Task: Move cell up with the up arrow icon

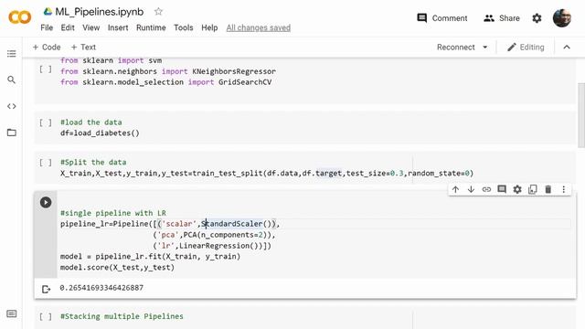Action: pos(455,189)
